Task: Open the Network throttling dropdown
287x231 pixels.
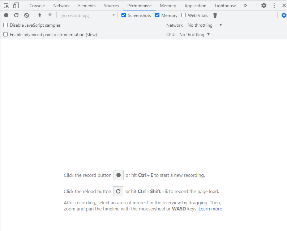Action: 205,25
